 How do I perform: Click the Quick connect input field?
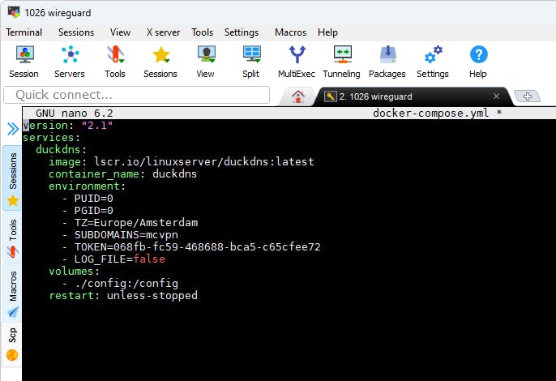tap(136, 95)
